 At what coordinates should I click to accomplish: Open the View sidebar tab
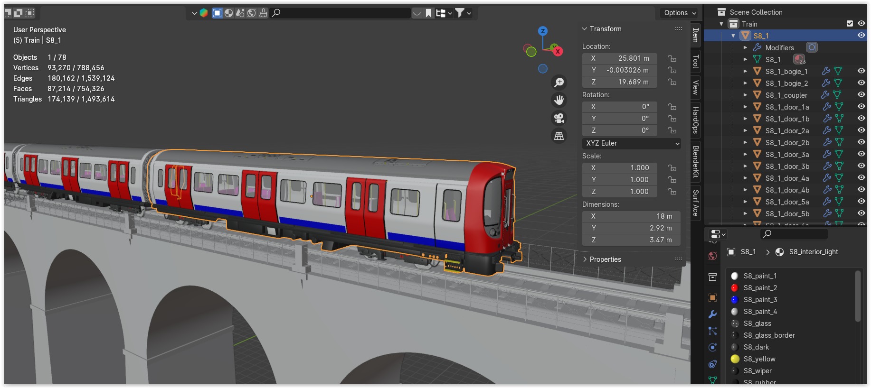click(695, 87)
